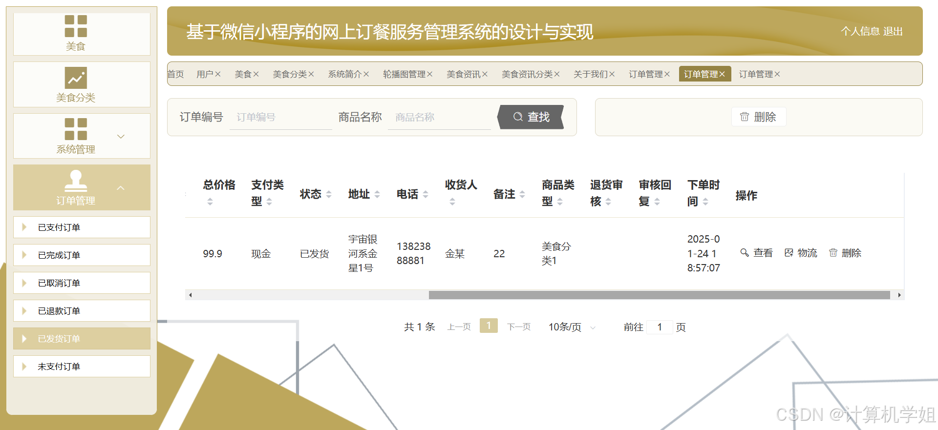Open 已完成订单 in the sidebar
Viewport: 938px width, 430px height.
click(x=82, y=255)
